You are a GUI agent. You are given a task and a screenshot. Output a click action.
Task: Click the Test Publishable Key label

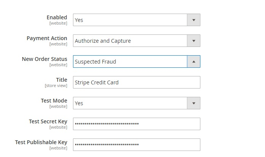coord(41,142)
